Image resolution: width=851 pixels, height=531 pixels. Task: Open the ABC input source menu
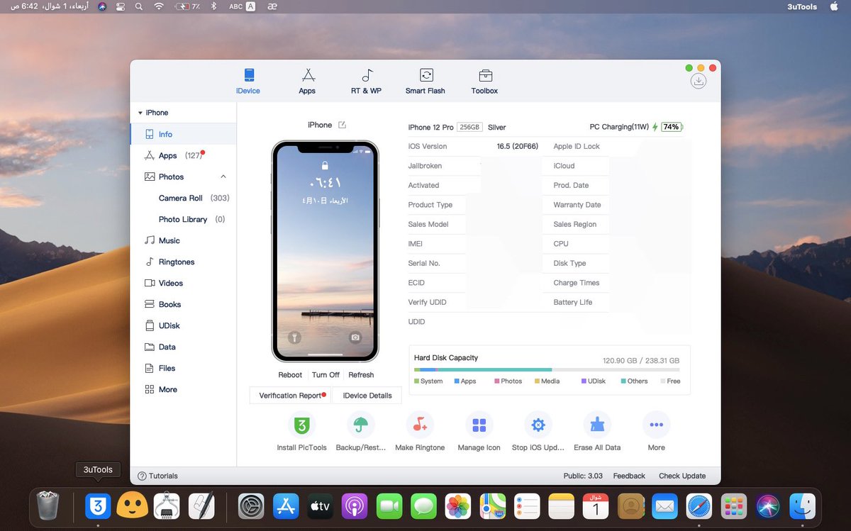click(x=242, y=6)
